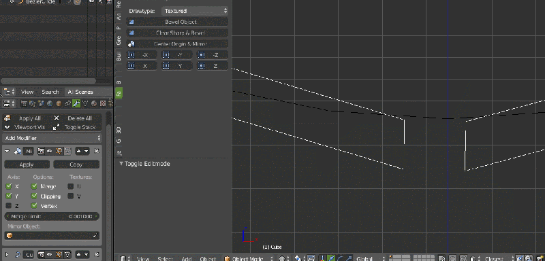This screenshot has height=261, width=545.
Task: Open the properties editor type selector
Action: pos(10,103)
